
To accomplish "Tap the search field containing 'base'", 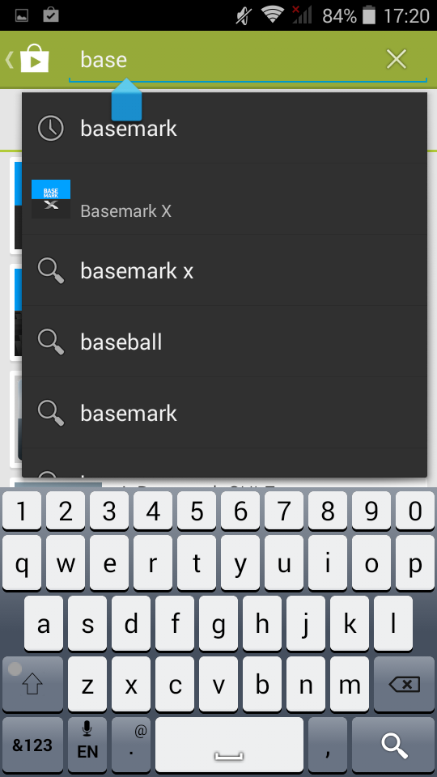I will [x=248, y=61].
